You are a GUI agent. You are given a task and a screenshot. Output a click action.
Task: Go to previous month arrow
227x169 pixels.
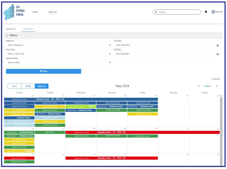[199, 86]
